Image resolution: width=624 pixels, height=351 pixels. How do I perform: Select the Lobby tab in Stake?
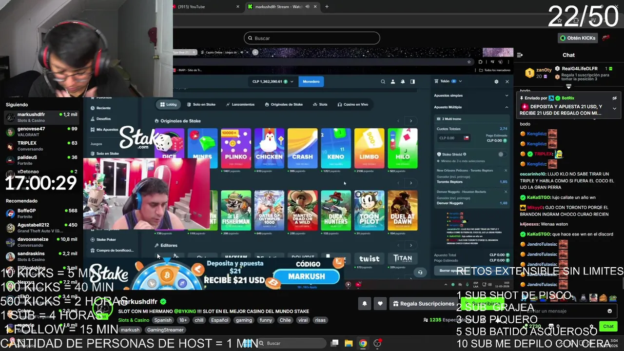pos(169,104)
